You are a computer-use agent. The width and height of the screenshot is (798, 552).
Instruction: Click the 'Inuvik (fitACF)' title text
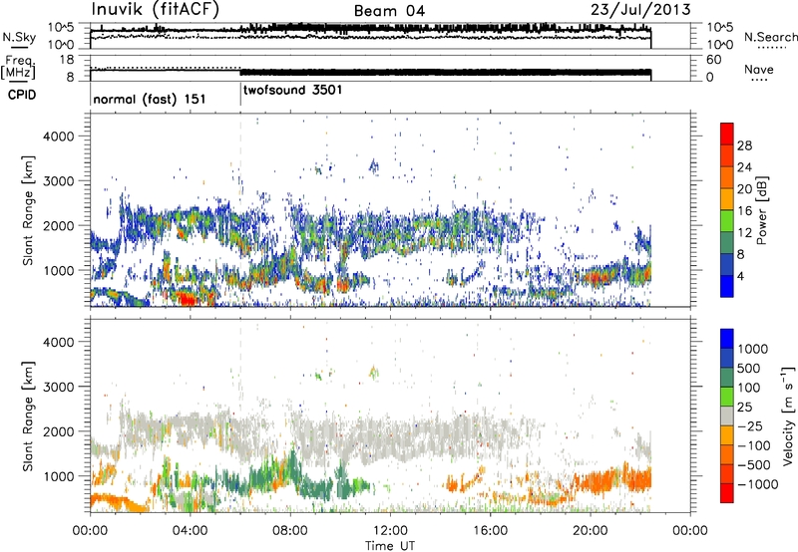(x=156, y=10)
